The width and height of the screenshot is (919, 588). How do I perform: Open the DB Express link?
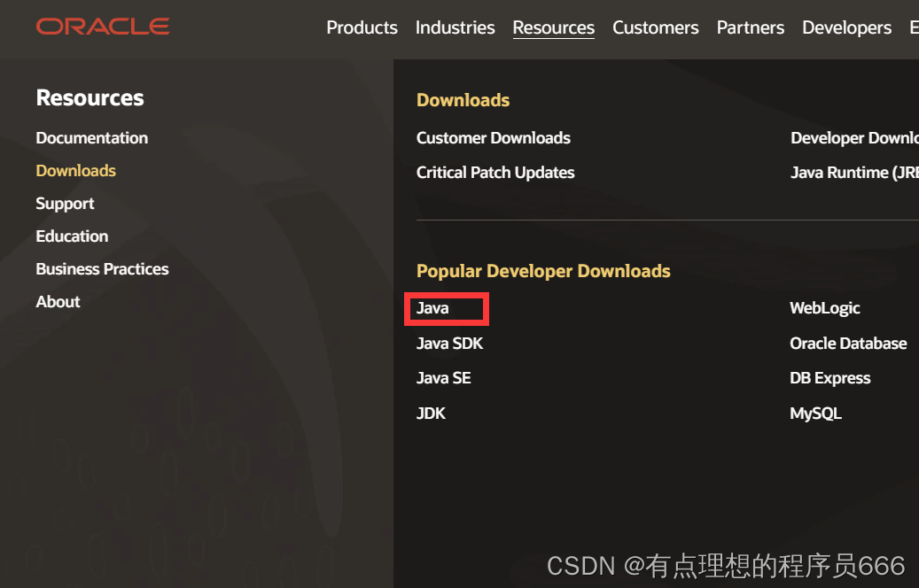click(829, 378)
